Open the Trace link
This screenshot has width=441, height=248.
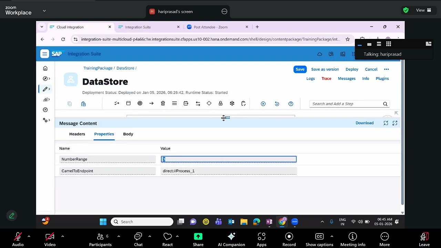pyautogui.click(x=326, y=79)
